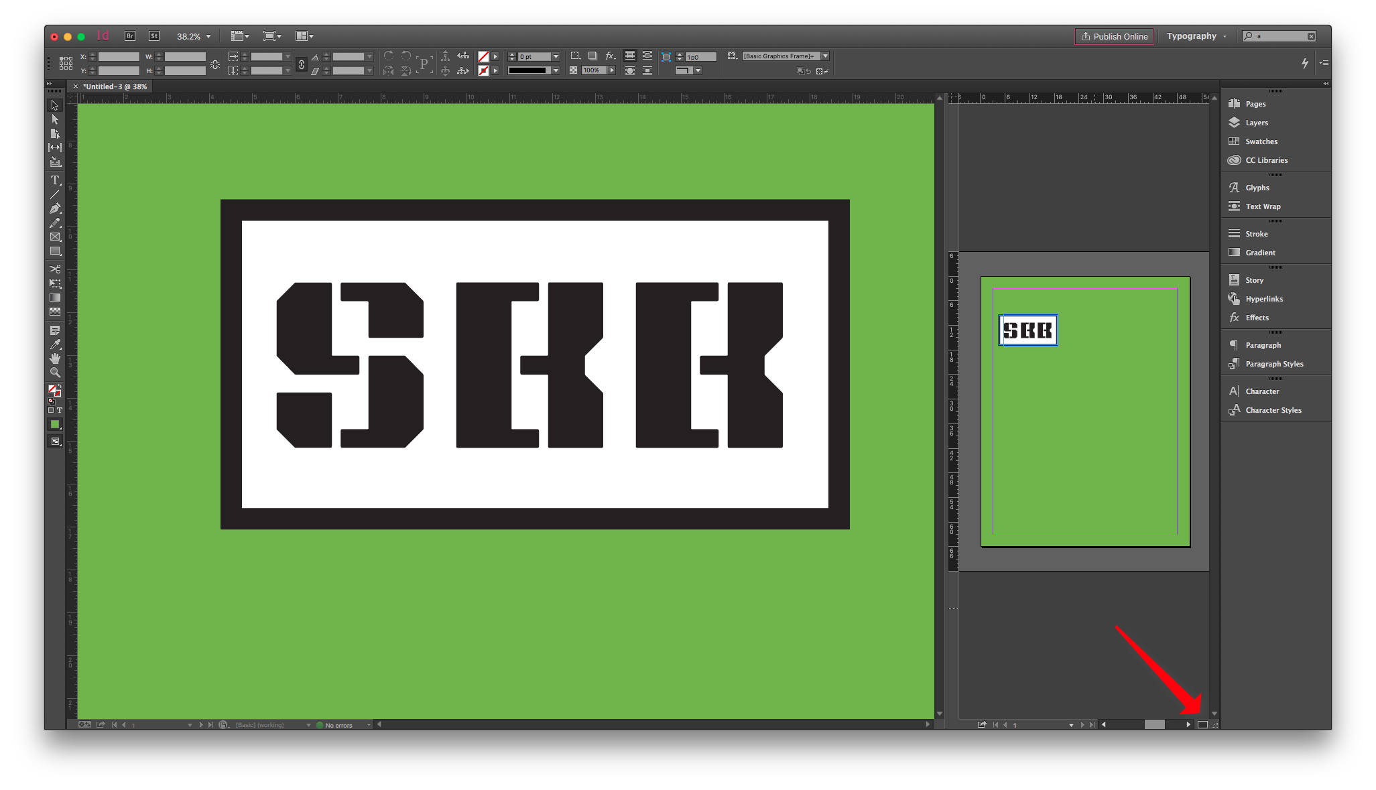Click the fill color swatch in control bar

coord(483,56)
